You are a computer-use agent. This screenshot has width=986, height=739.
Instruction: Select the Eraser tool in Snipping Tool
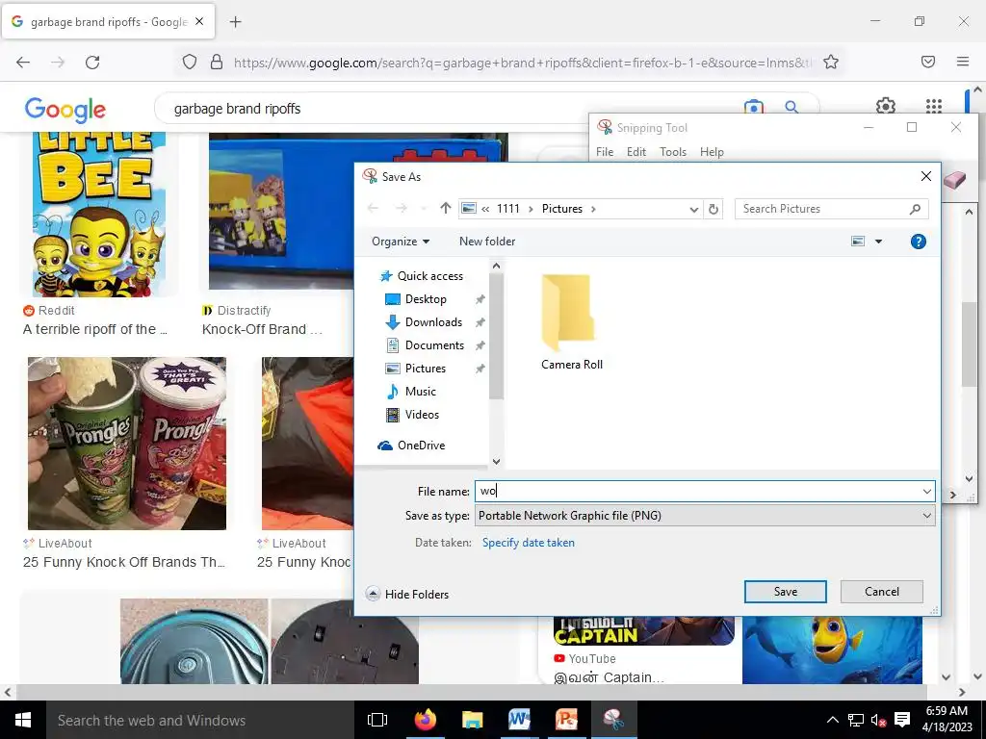(x=954, y=180)
